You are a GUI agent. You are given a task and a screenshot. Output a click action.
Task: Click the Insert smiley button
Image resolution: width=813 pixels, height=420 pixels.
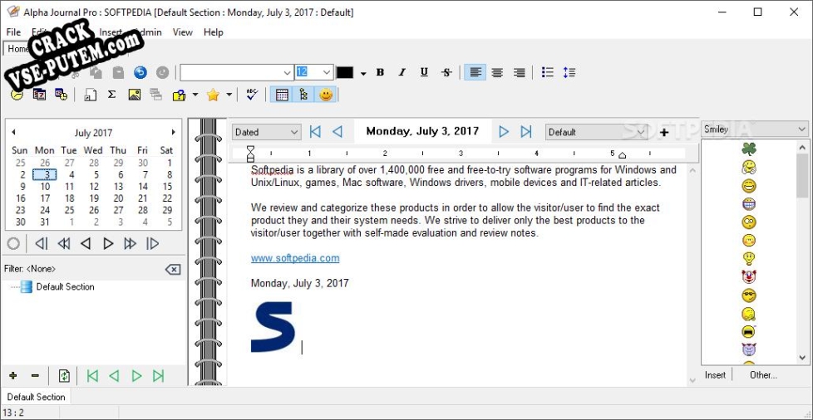(x=716, y=375)
